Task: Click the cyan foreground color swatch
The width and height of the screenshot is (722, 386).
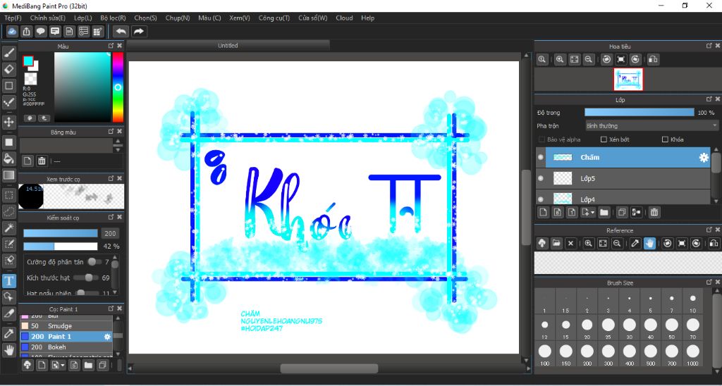Action: coord(28,61)
